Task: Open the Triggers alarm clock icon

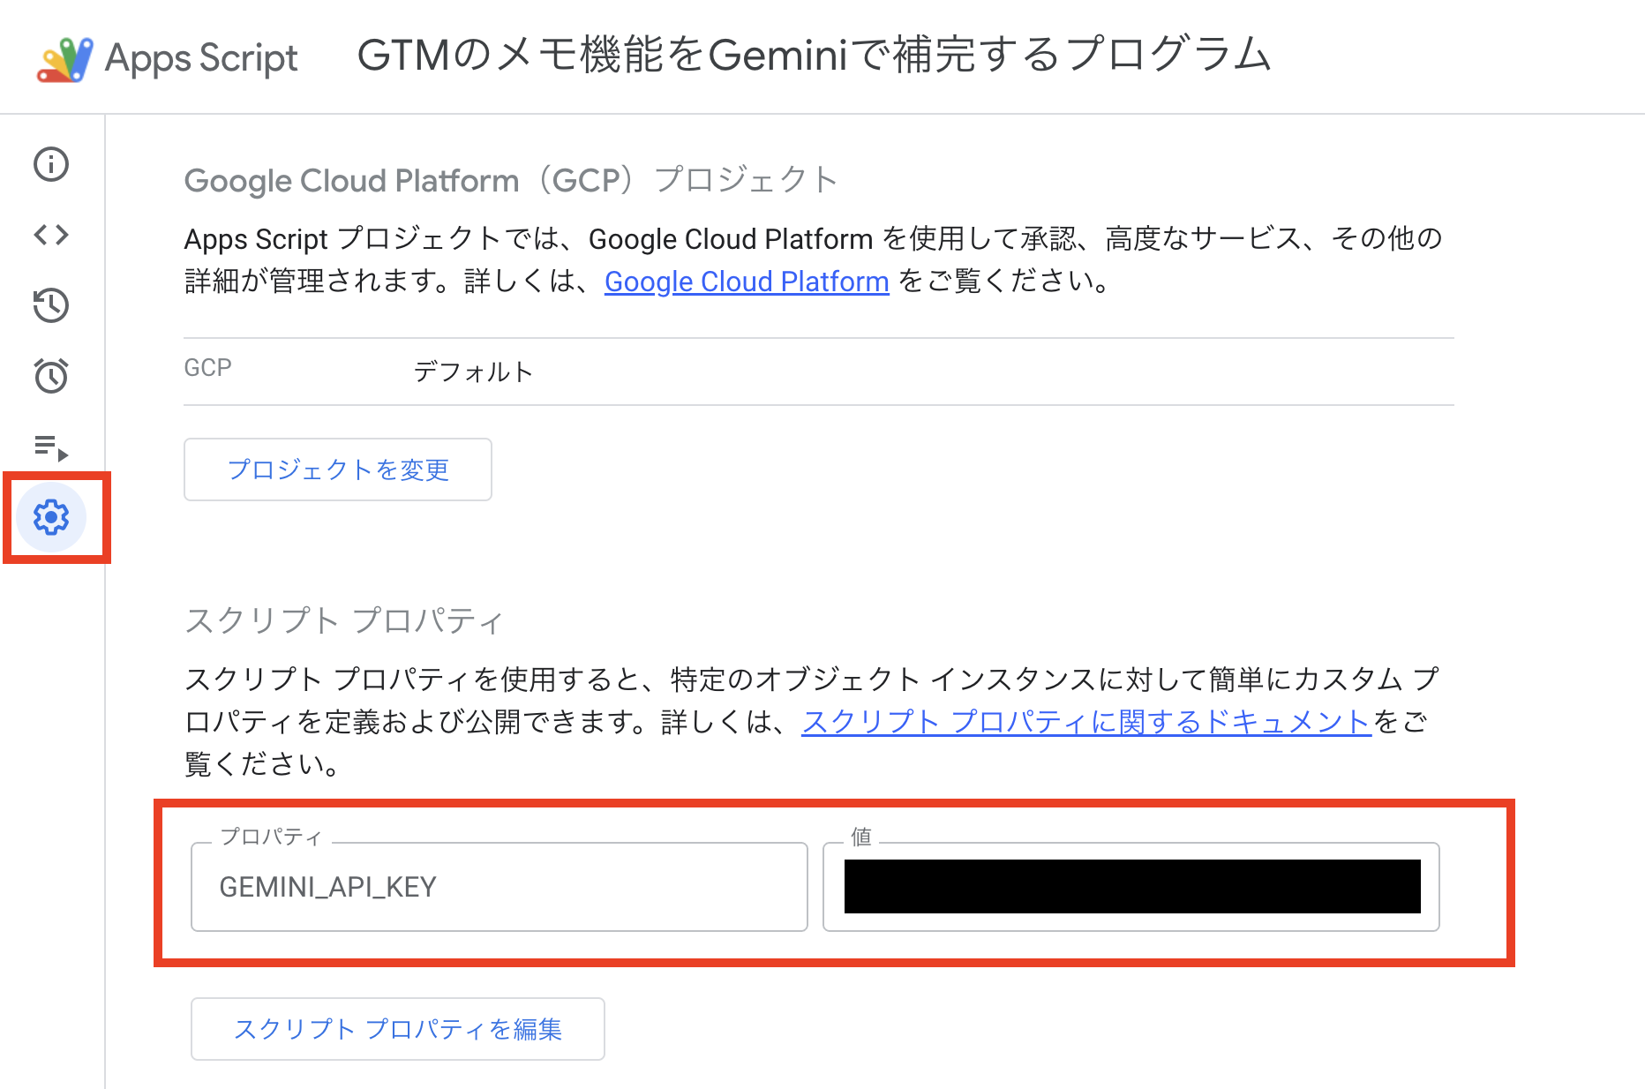Action: (x=51, y=376)
